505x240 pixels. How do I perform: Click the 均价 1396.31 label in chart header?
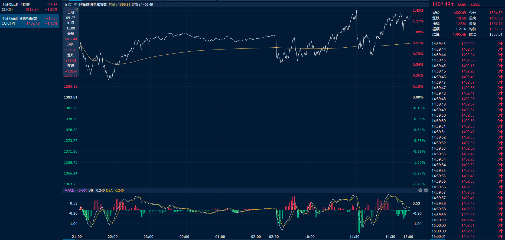point(119,5)
